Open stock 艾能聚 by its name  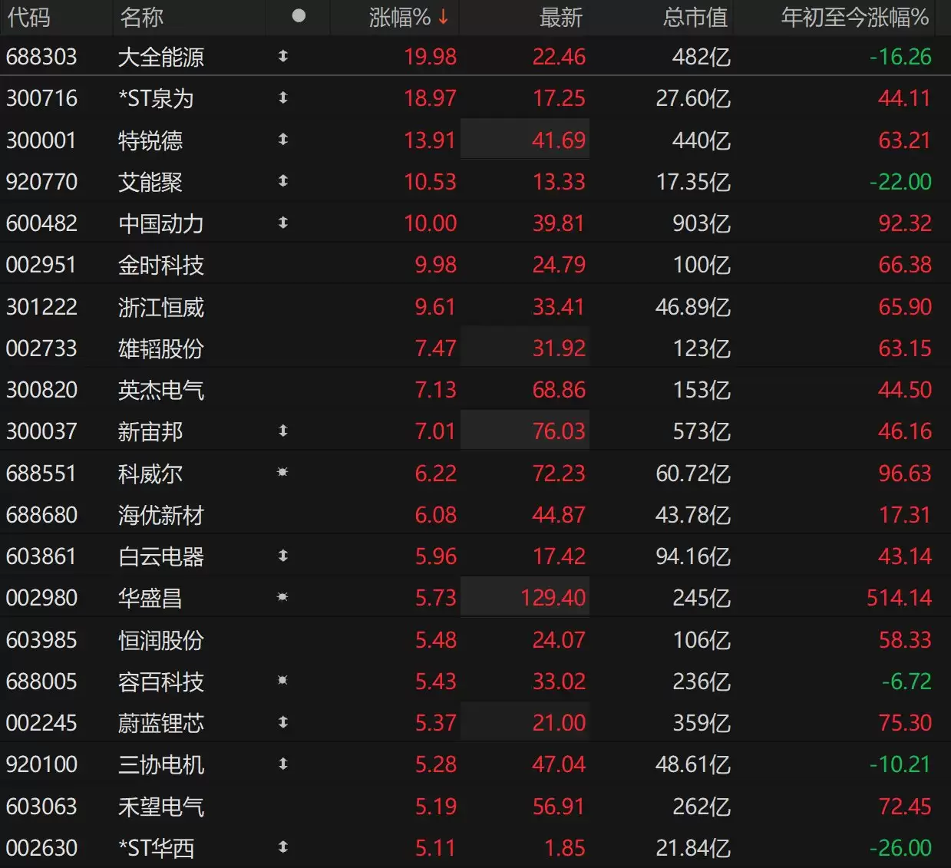(x=150, y=182)
